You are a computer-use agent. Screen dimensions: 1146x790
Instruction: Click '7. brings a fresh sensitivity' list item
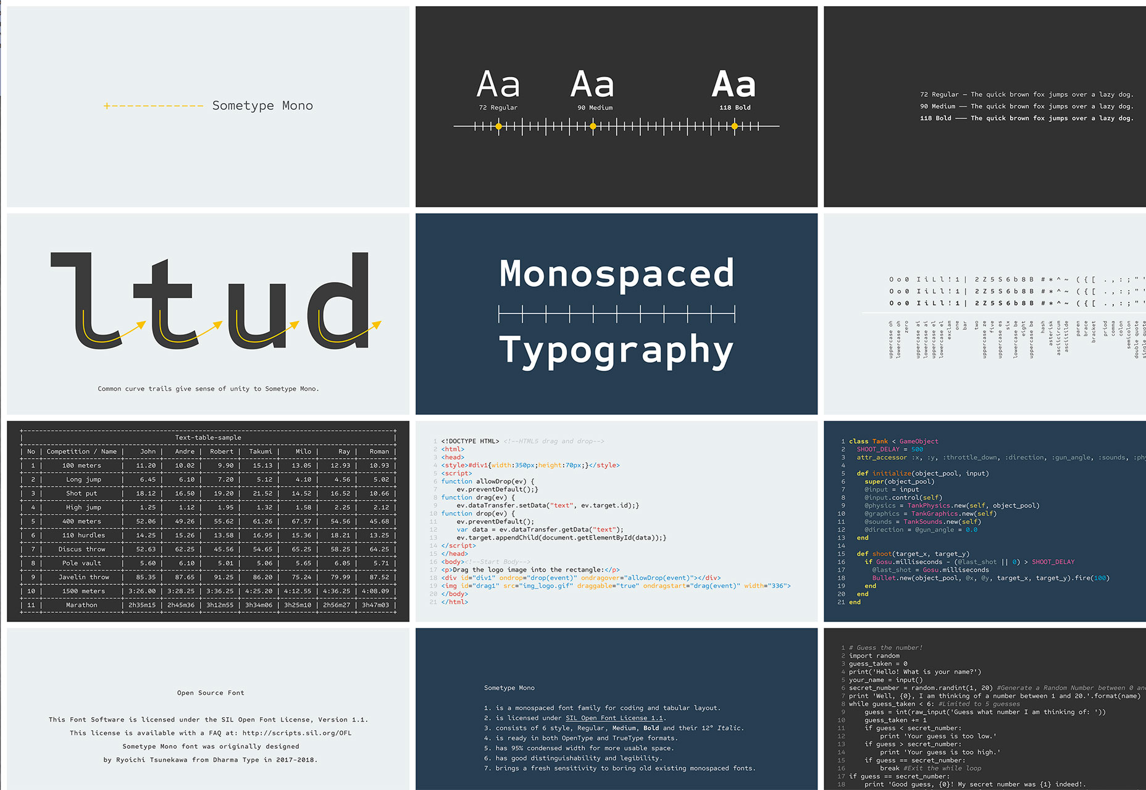point(619,768)
